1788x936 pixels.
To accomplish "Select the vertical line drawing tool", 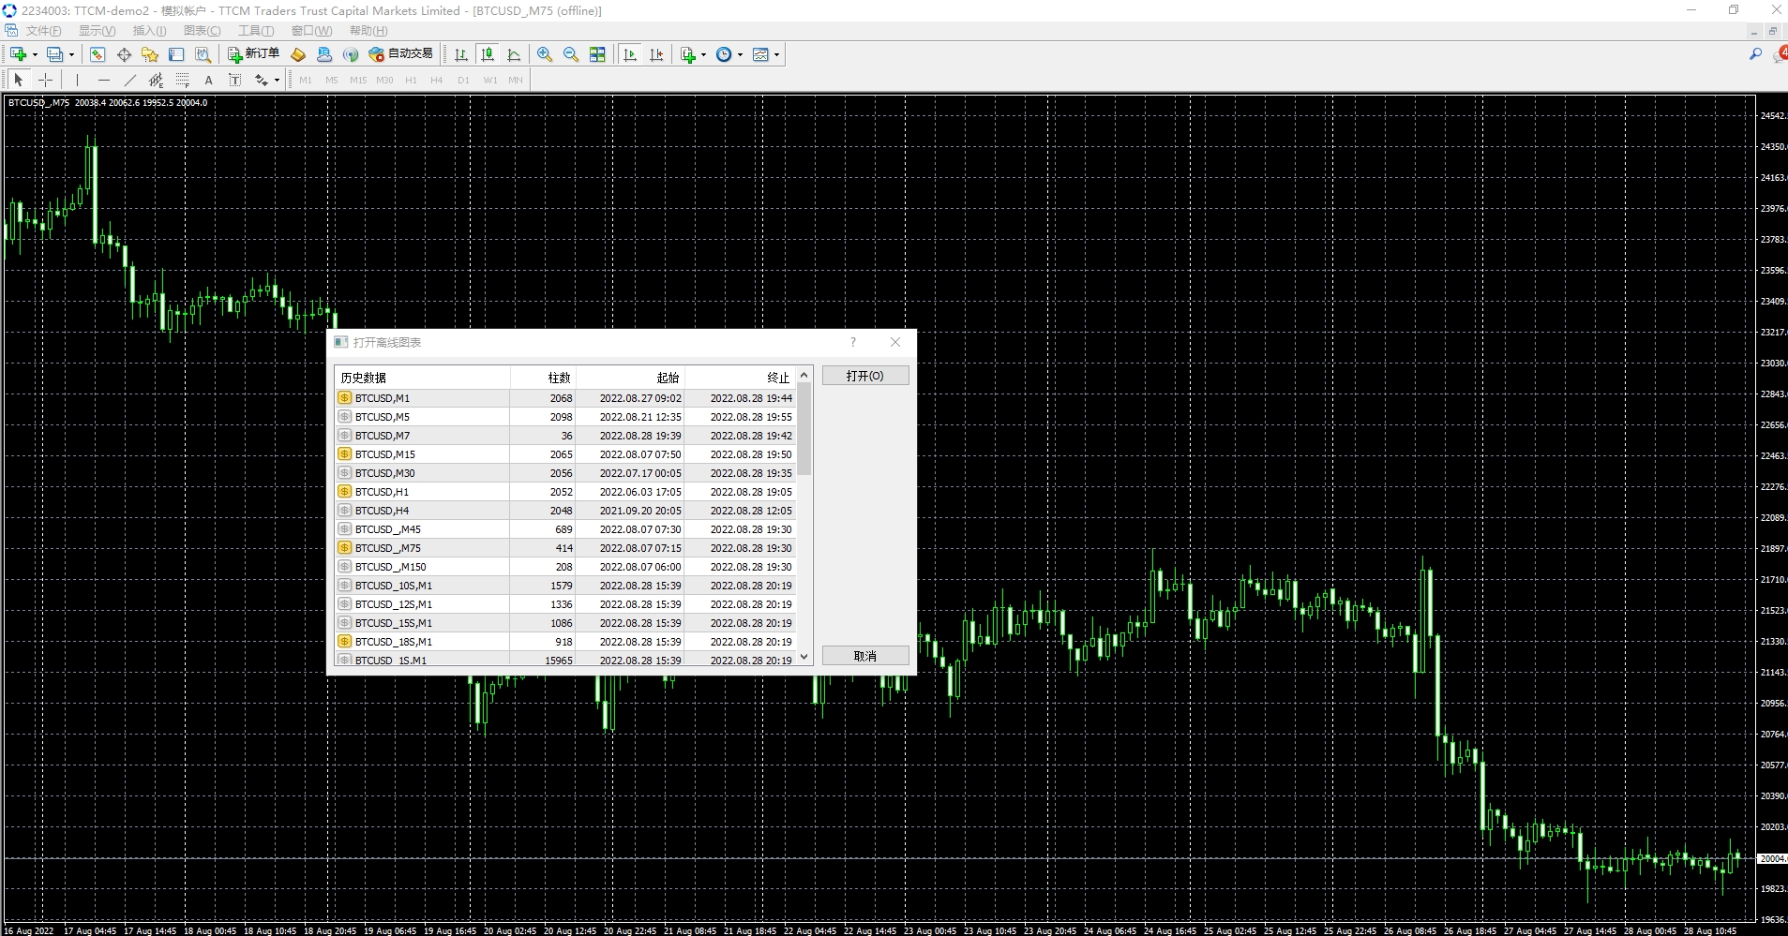I will [77, 81].
